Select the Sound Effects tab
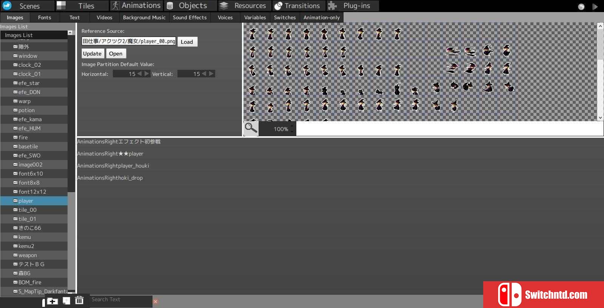The height and width of the screenshot is (308, 604). [190, 17]
